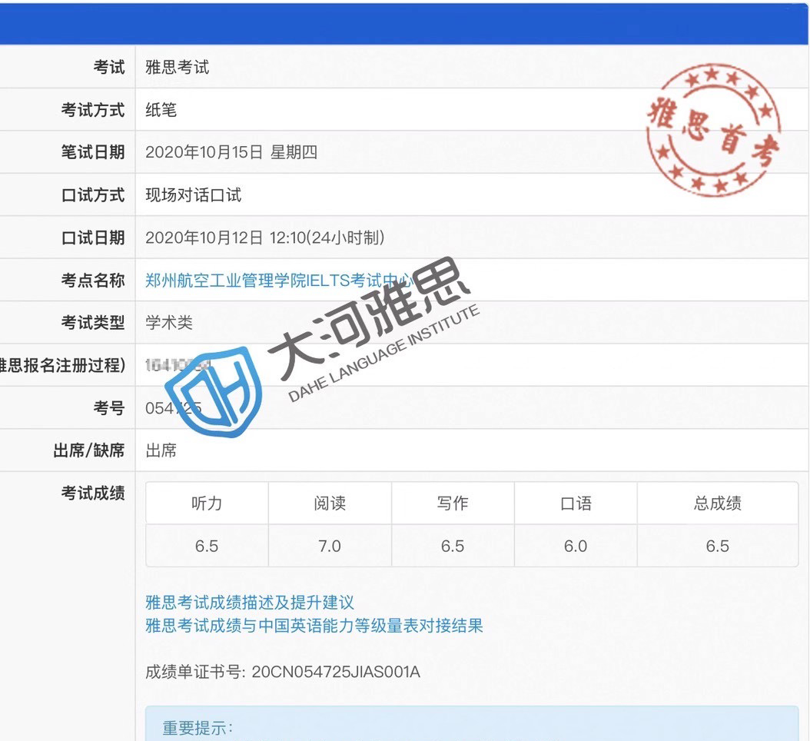Select the speaking test date '2020年10月12日 12:10'
The height and width of the screenshot is (741, 810).
(226, 238)
